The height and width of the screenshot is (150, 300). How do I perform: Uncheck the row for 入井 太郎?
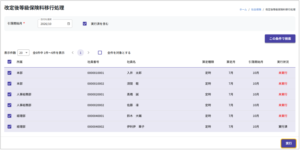9,73
